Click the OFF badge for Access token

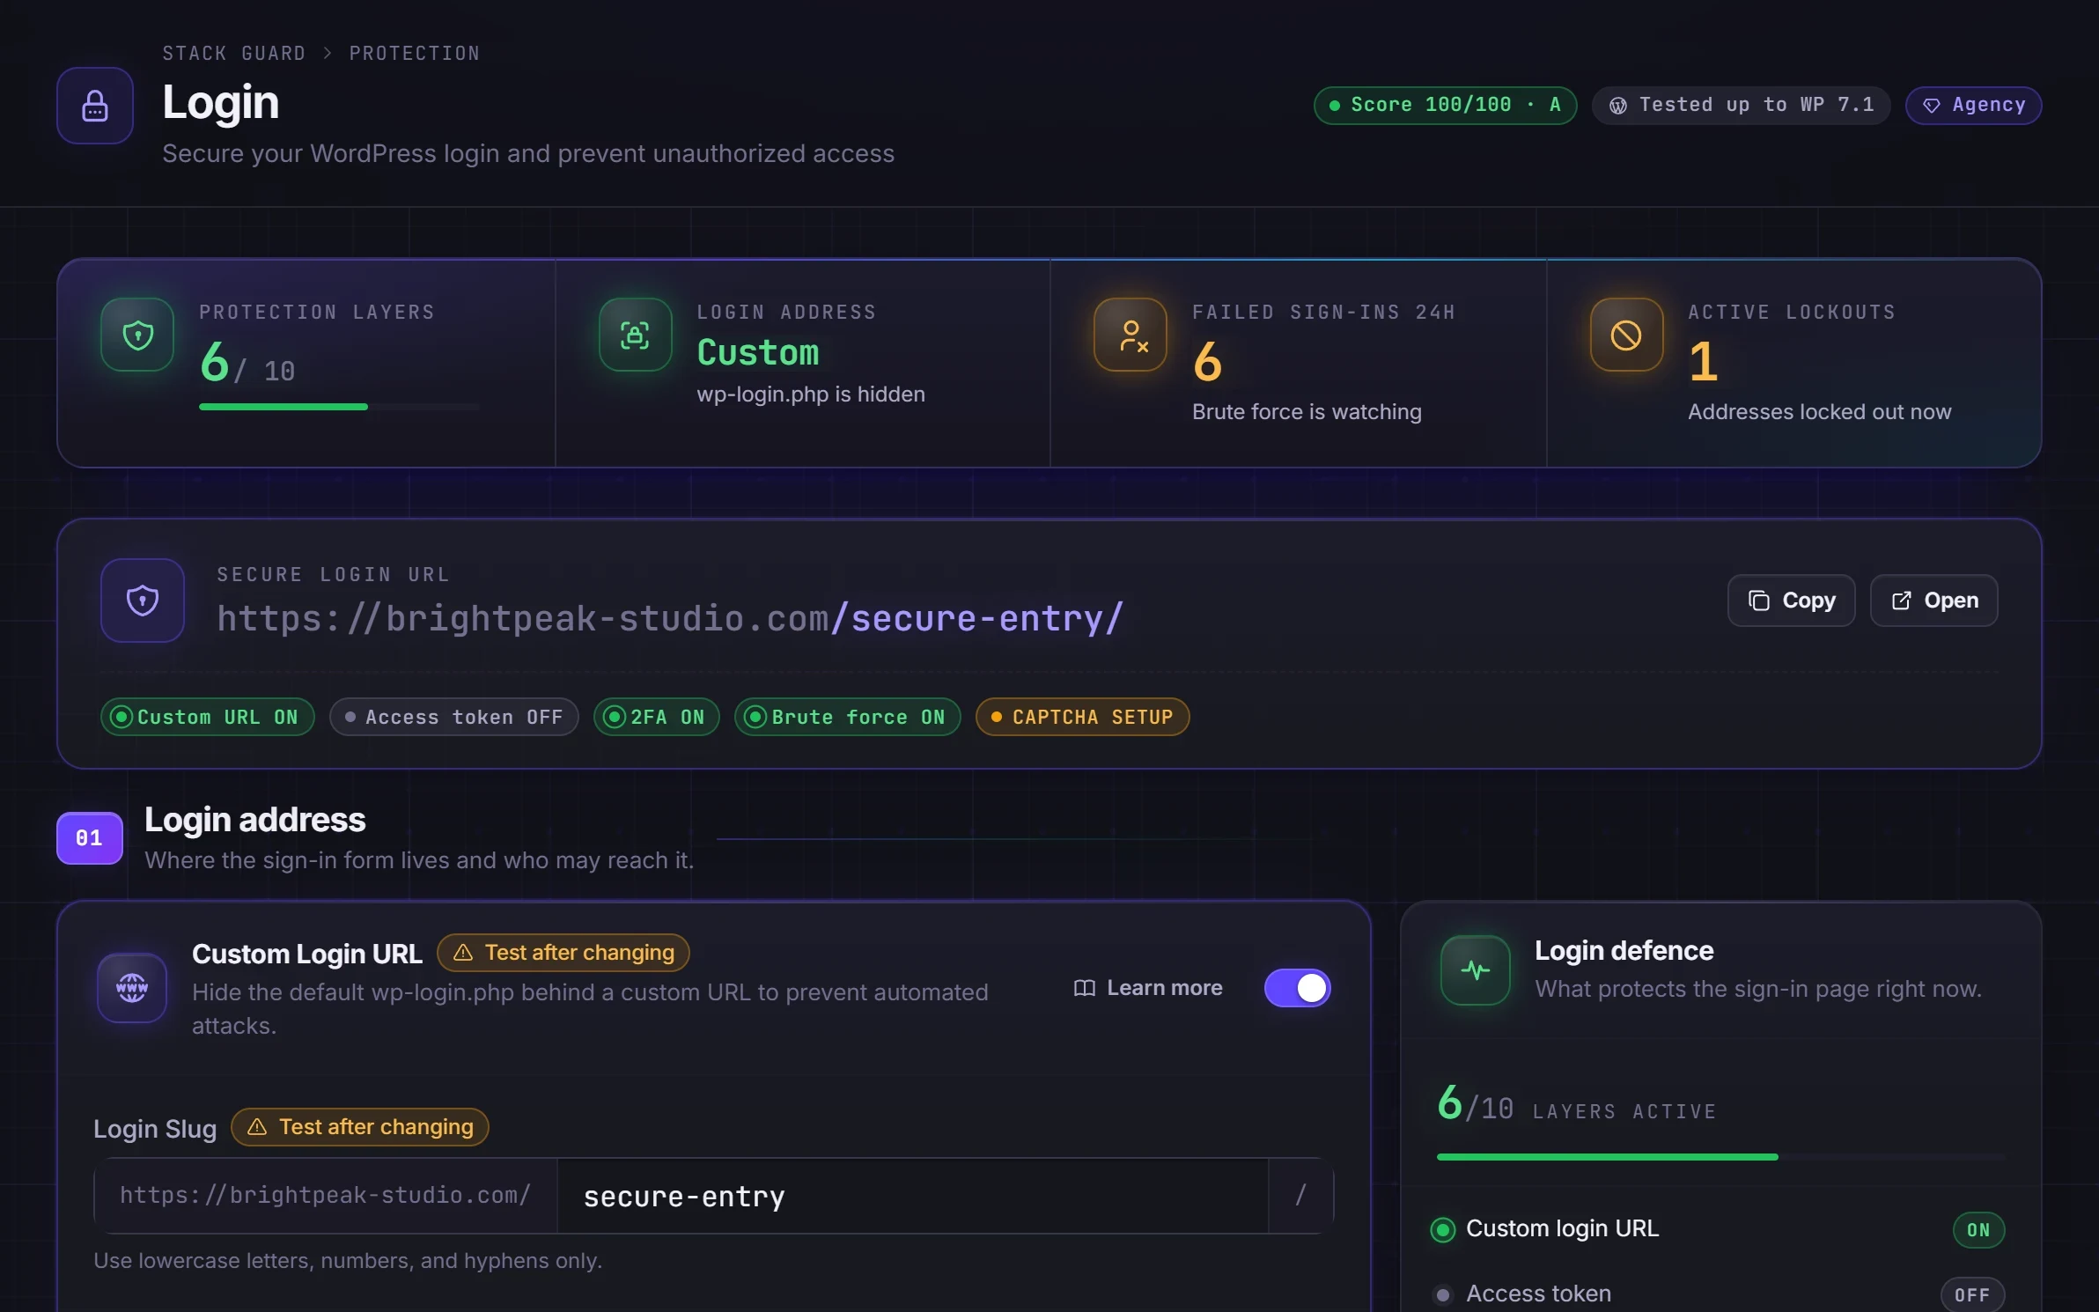pyautogui.click(x=1972, y=1295)
